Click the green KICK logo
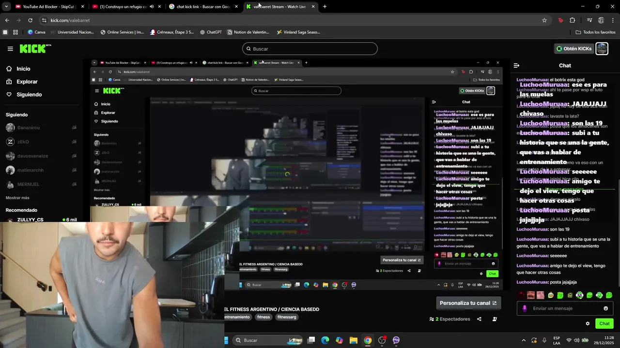Image resolution: width=620 pixels, height=348 pixels. [x=35, y=48]
